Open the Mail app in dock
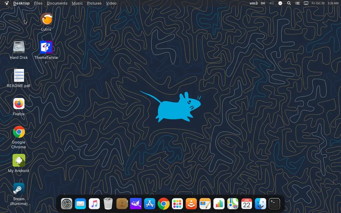Screen dimensions: 341x213 (x=80, y=204)
